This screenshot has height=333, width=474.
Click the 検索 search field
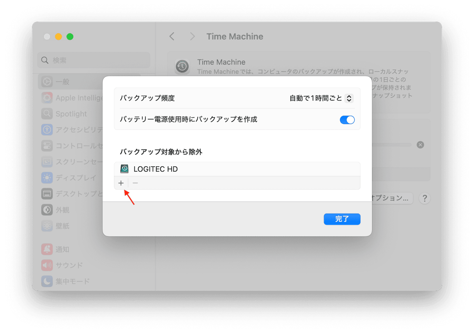click(x=94, y=60)
